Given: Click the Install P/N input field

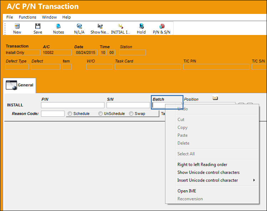Looking at the screenshot, I should click(x=73, y=105).
